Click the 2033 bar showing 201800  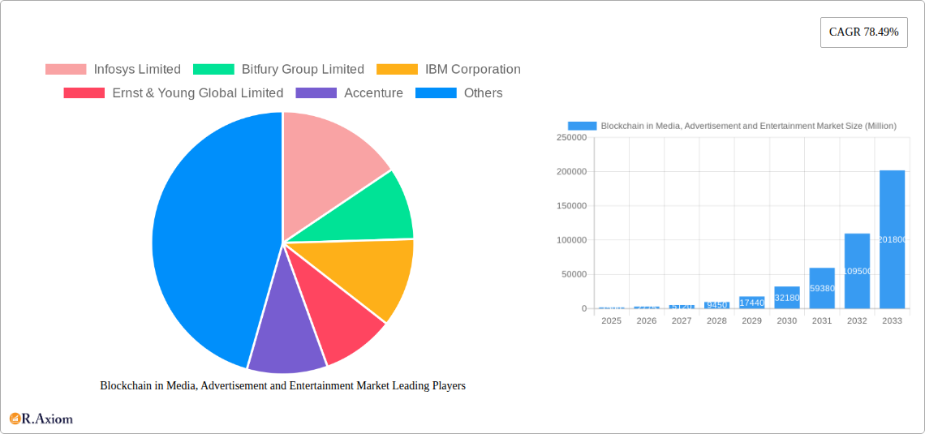[x=892, y=239]
